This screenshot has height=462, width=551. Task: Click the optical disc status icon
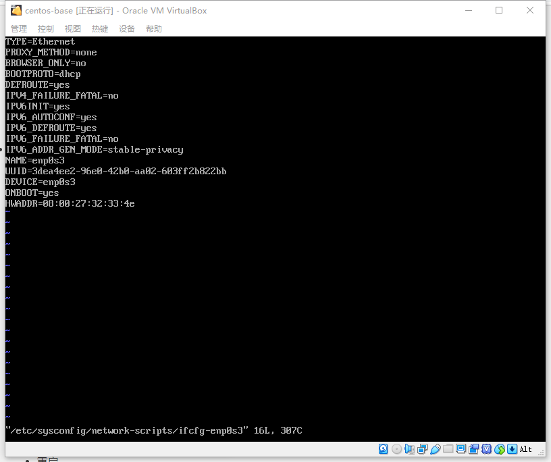pyautogui.click(x=396, y=448)
